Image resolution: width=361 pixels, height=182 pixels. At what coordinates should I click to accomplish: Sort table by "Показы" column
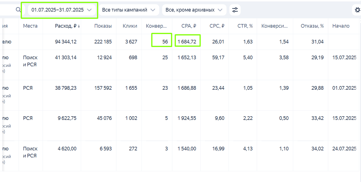point(103,26)
